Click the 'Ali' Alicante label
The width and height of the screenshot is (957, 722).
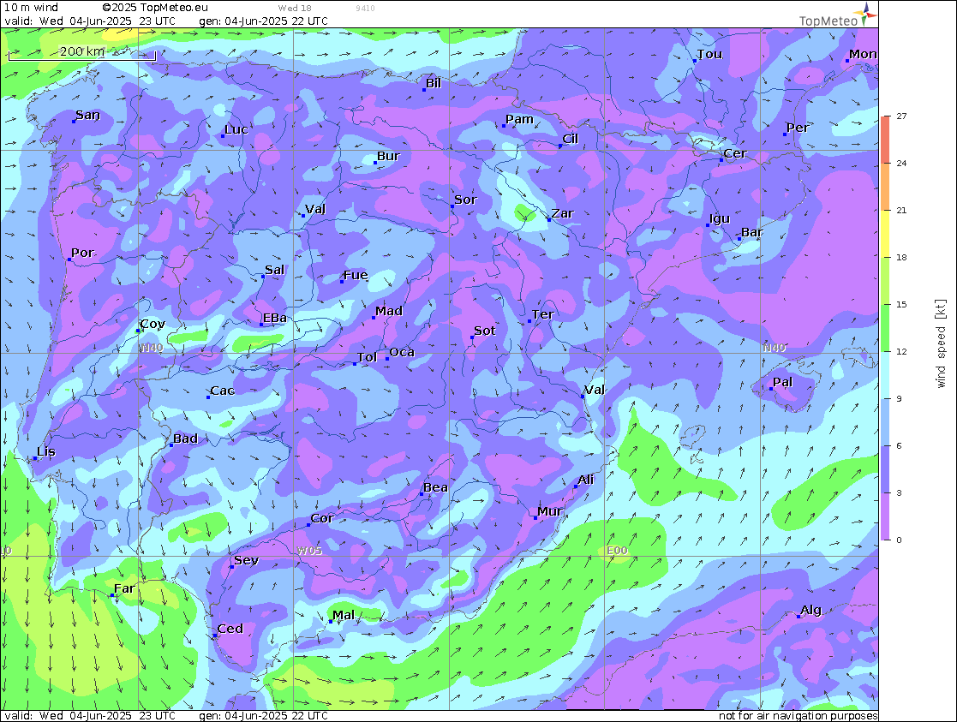click(585, 480)
